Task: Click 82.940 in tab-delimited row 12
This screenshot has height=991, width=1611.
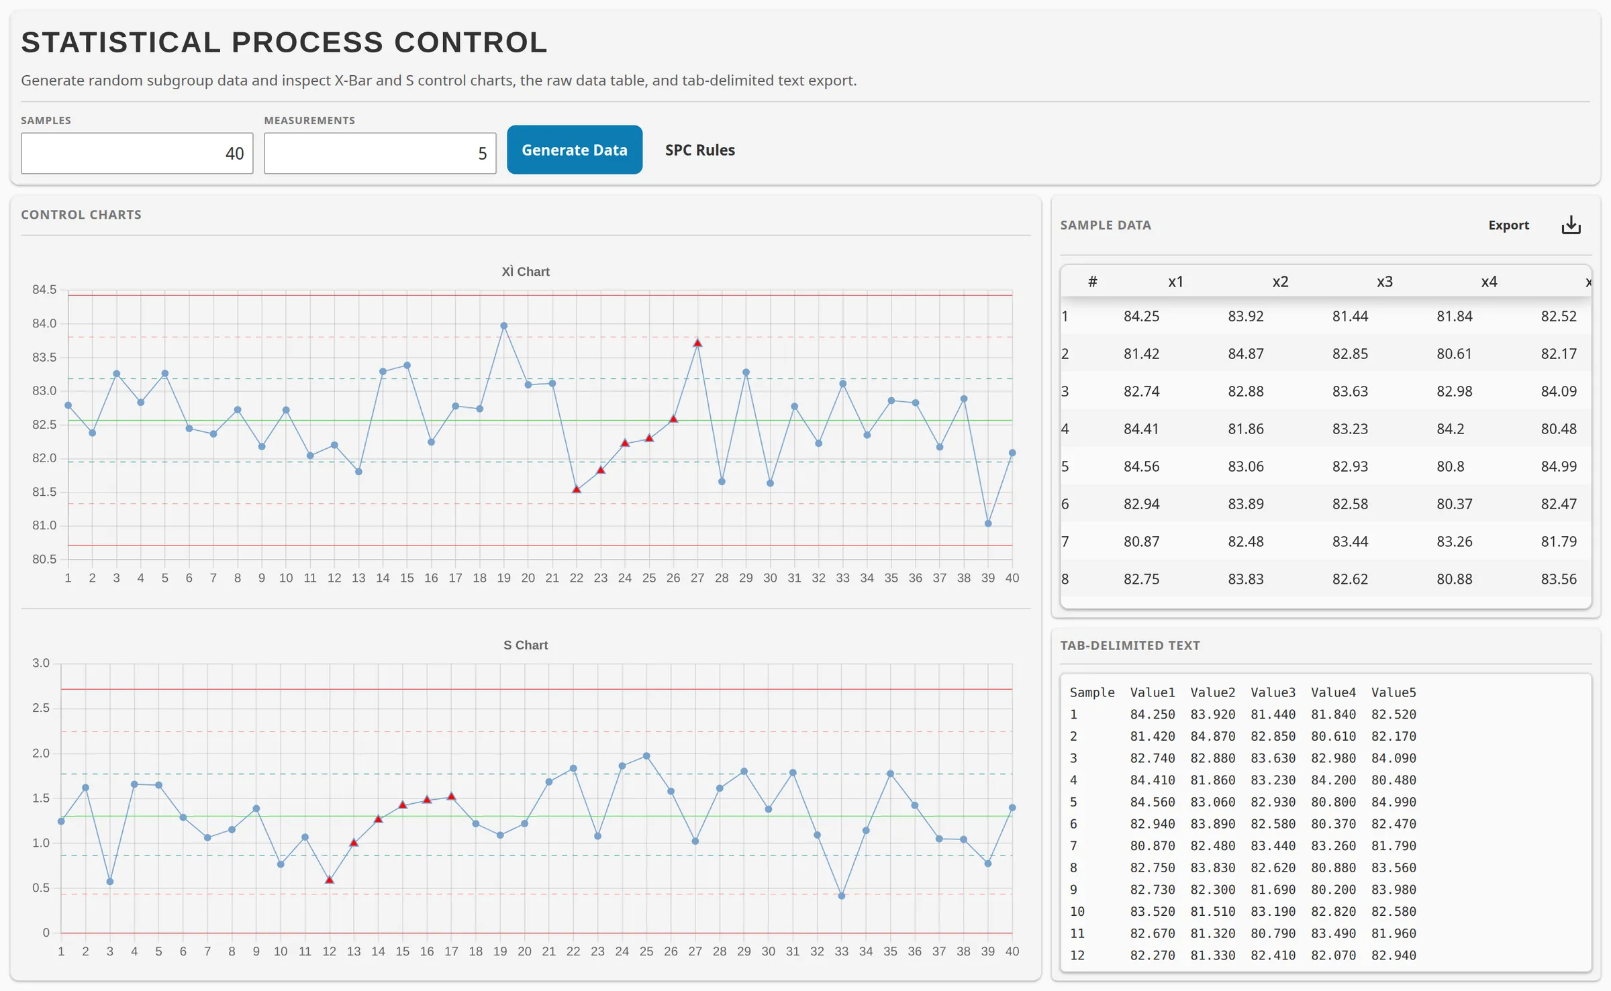Action: point(1394,955)
